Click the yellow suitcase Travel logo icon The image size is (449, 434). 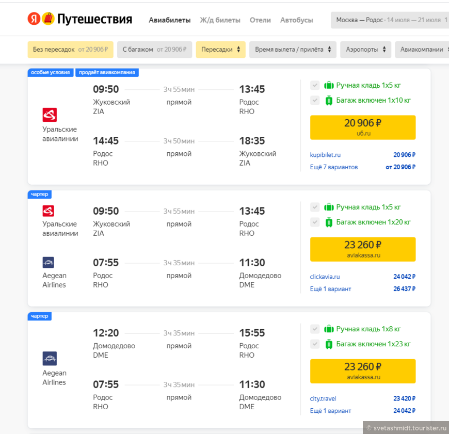(48, 19)
